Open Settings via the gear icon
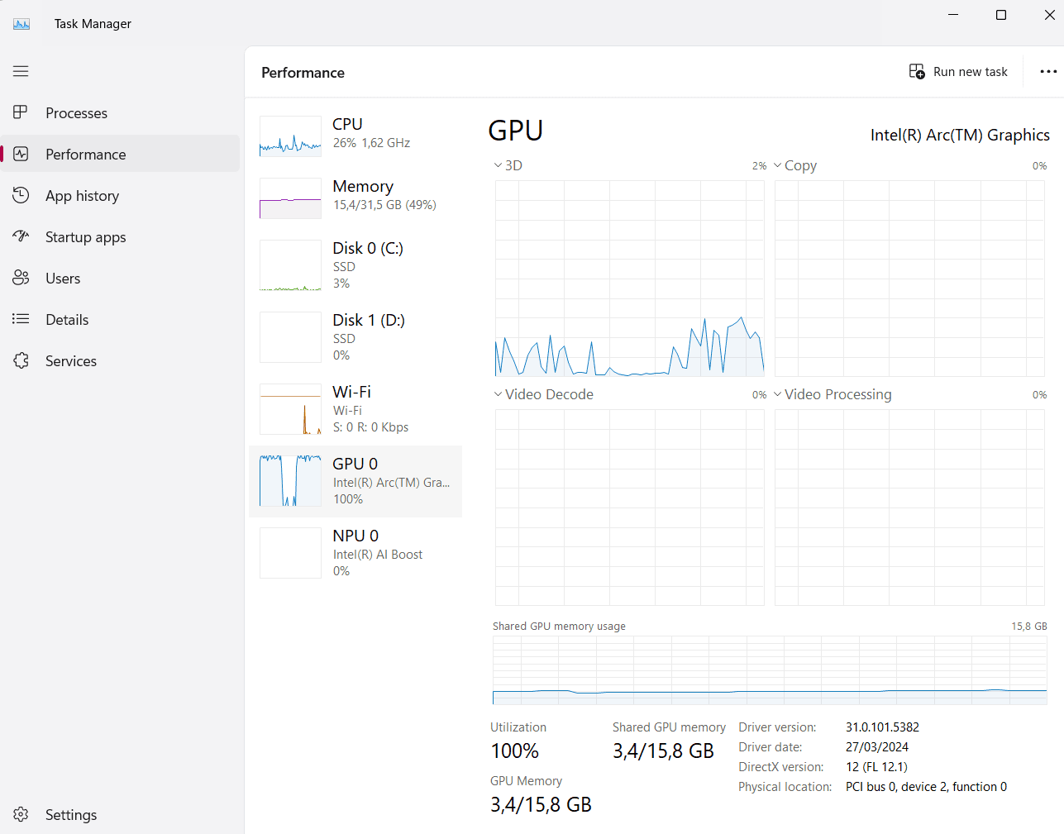 point(21,814)
